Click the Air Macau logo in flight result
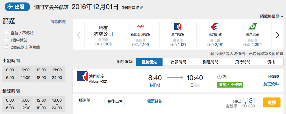This screenshot has width=286, height=114. pyautogui.click(x=82, y=76)
